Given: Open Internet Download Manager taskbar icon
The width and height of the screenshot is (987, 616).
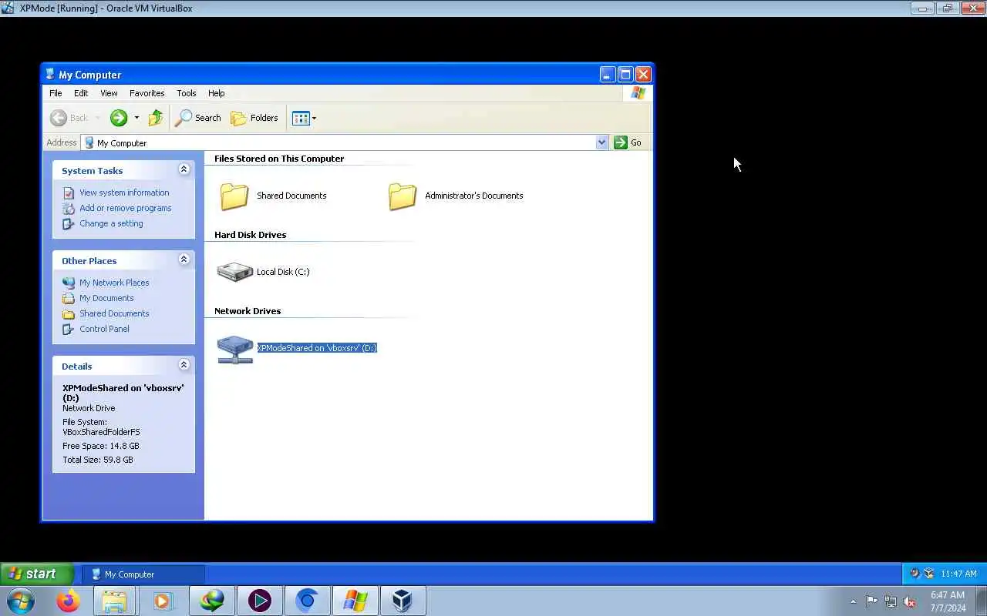Looking at the screenshot, I should click(x=211, y=601).
